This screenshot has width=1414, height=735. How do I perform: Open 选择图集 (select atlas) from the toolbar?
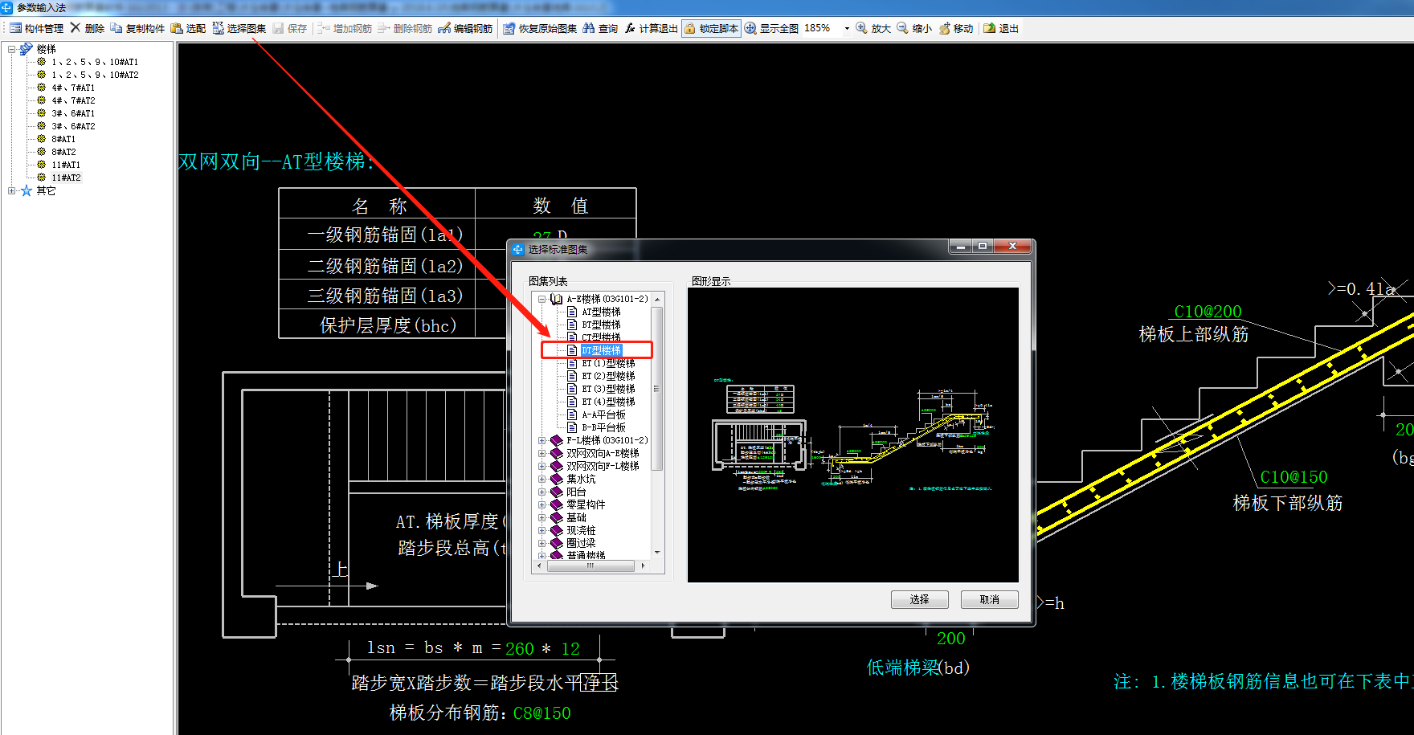(239, 28)
